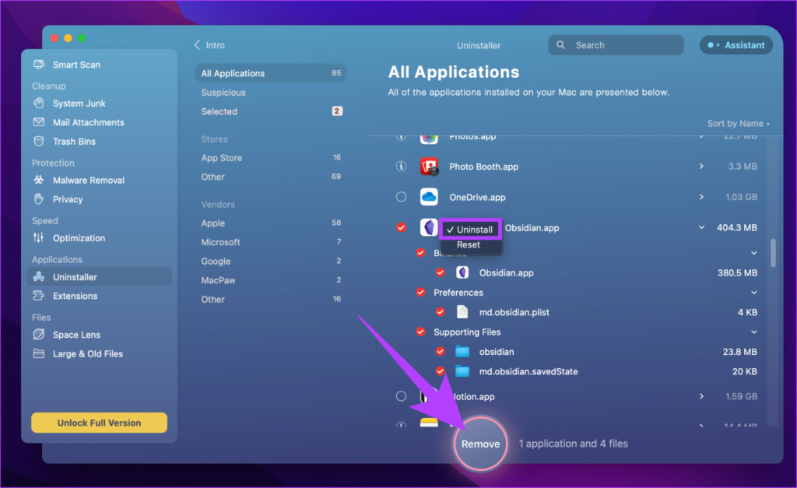This screenshot has height=488, width=797.
Task: Uncheck the md.obsidian.plist checkbox
Action: pyautogui.click(x=441, y=311)
